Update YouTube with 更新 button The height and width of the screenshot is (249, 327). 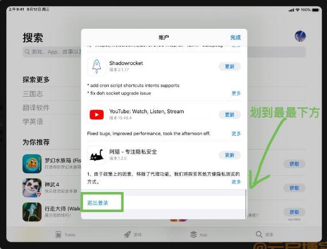(230, 114)
